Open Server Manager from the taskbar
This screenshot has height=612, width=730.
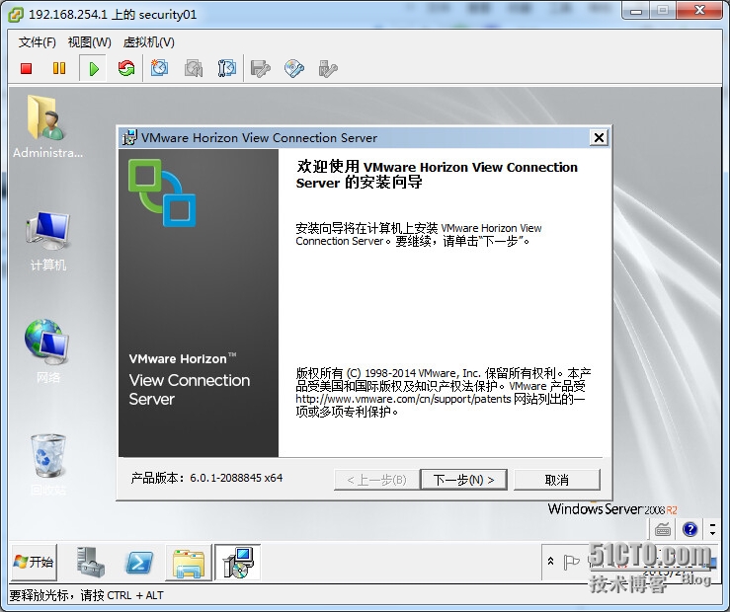pyautogui.click(x=91, y=563)
